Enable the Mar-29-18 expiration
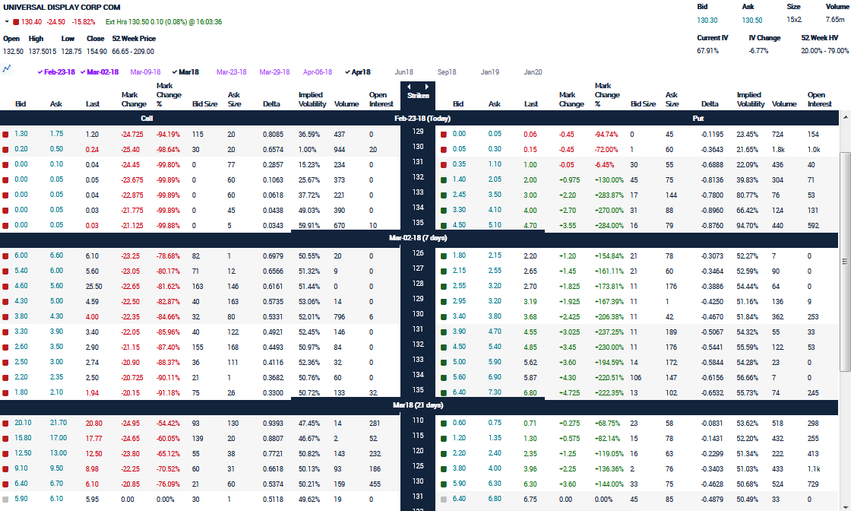The image size is (851, 511). 274,72
